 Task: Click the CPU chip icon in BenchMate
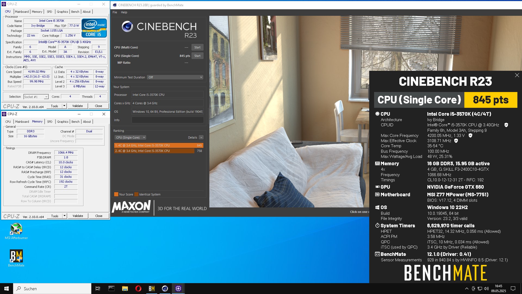point(377,114)
